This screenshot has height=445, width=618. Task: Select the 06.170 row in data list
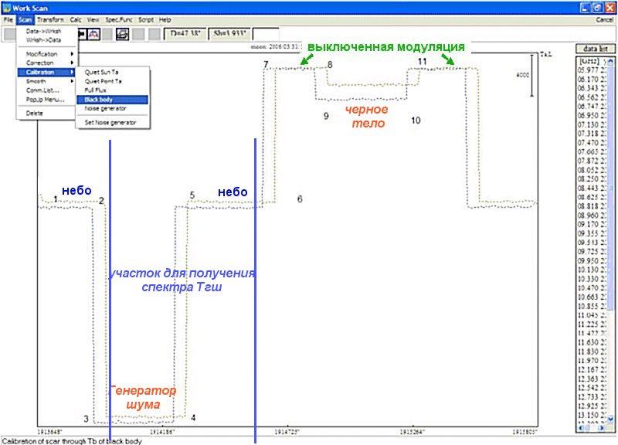point(592,80)
